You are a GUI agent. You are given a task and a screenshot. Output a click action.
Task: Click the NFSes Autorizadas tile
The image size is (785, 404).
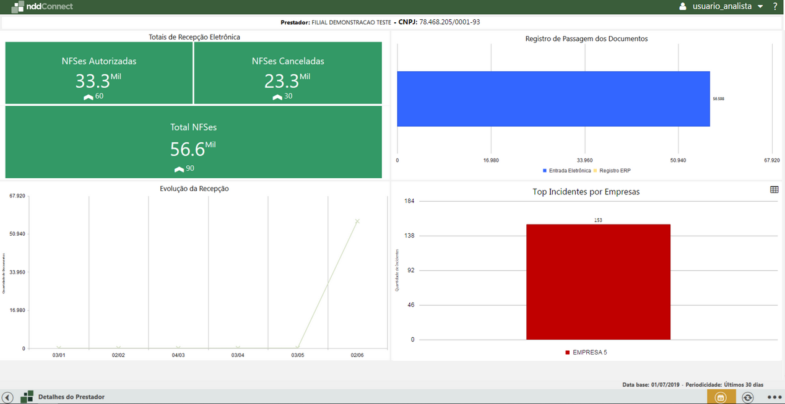[x=99, y=74]
